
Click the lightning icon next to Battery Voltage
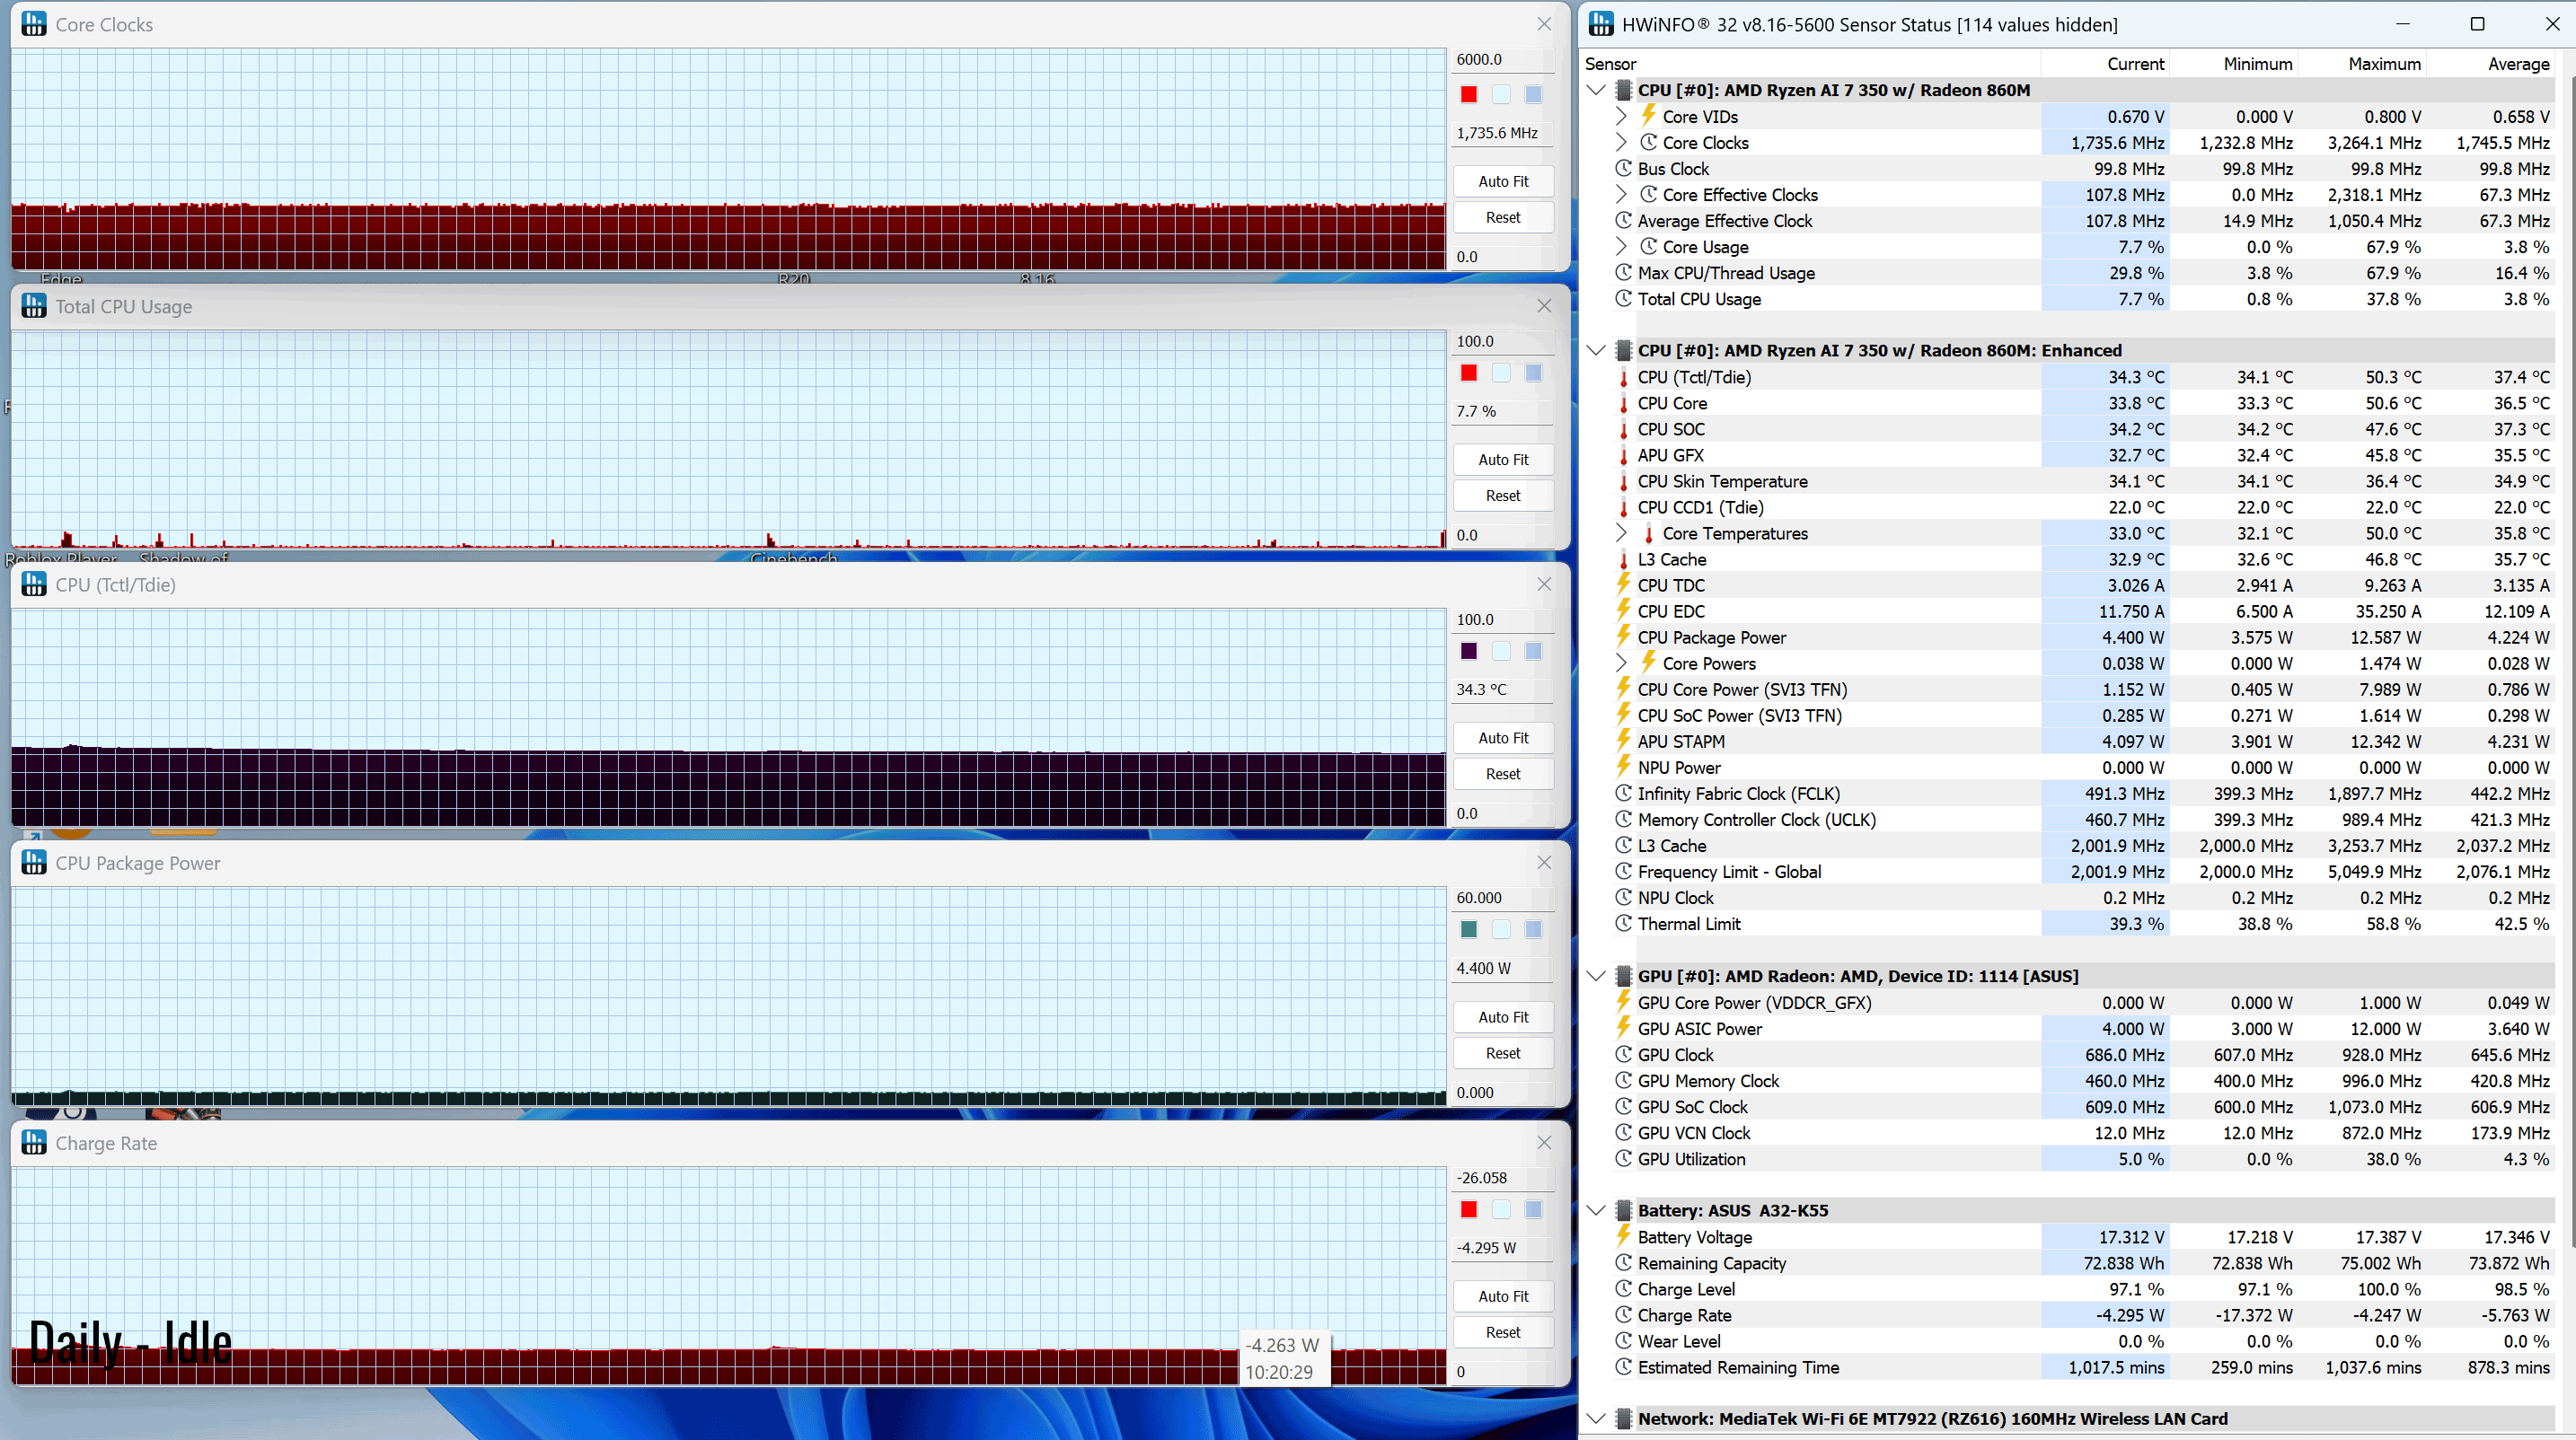(x=1624, y=1236)
